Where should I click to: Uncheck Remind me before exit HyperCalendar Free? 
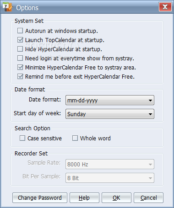click(x=20, y=76)
